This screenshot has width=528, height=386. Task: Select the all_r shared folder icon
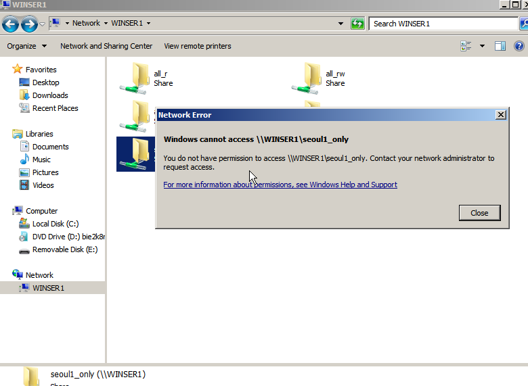[x=135, y=78]
